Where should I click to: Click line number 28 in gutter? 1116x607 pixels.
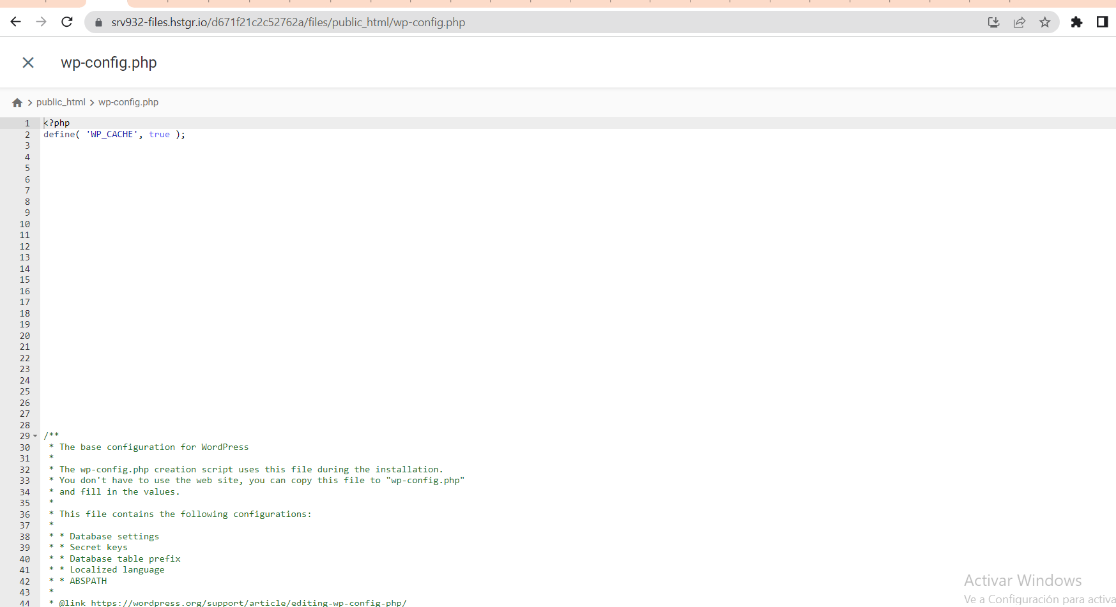pos(25,425)
